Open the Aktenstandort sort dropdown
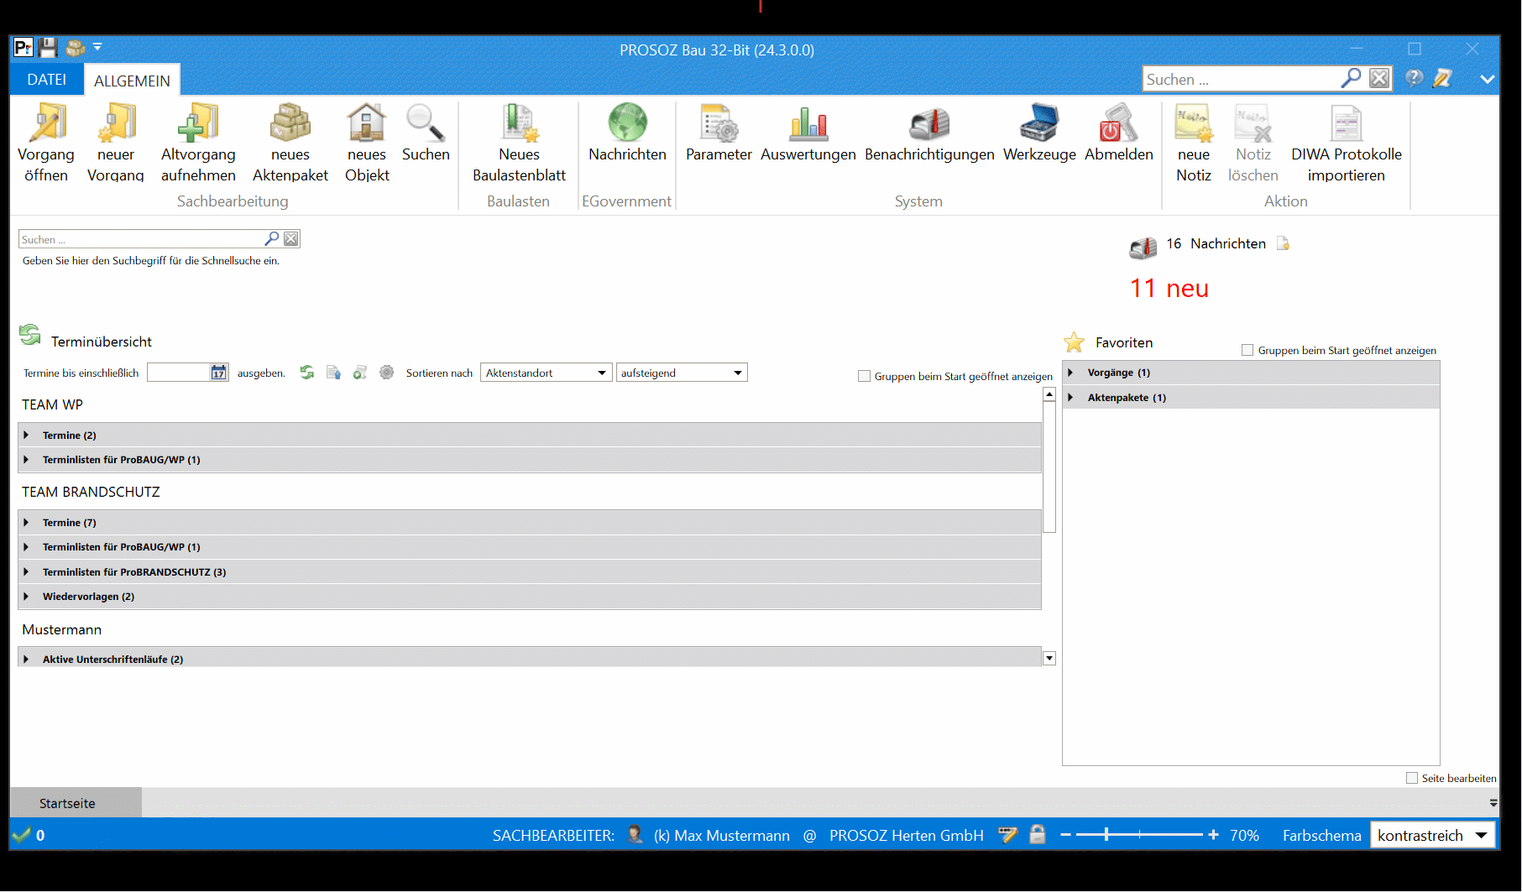The image size is (1522, 892). [546, 373]
